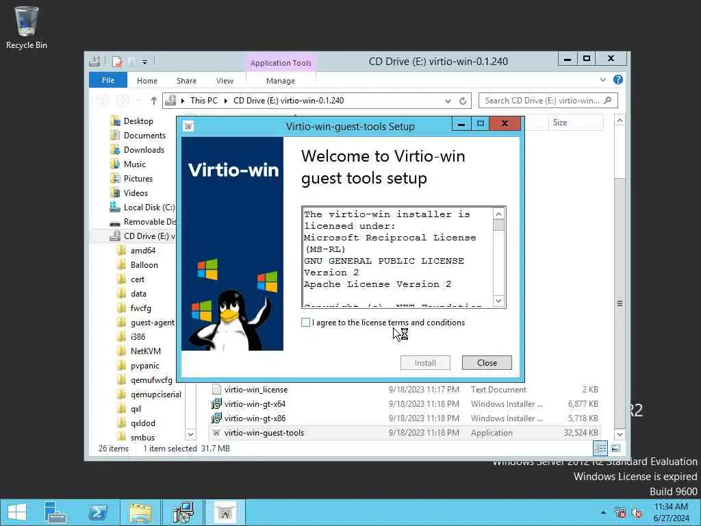Launch PowerShell from the taskbar
The width and height of the screenshot is (701, 526).
98,512
